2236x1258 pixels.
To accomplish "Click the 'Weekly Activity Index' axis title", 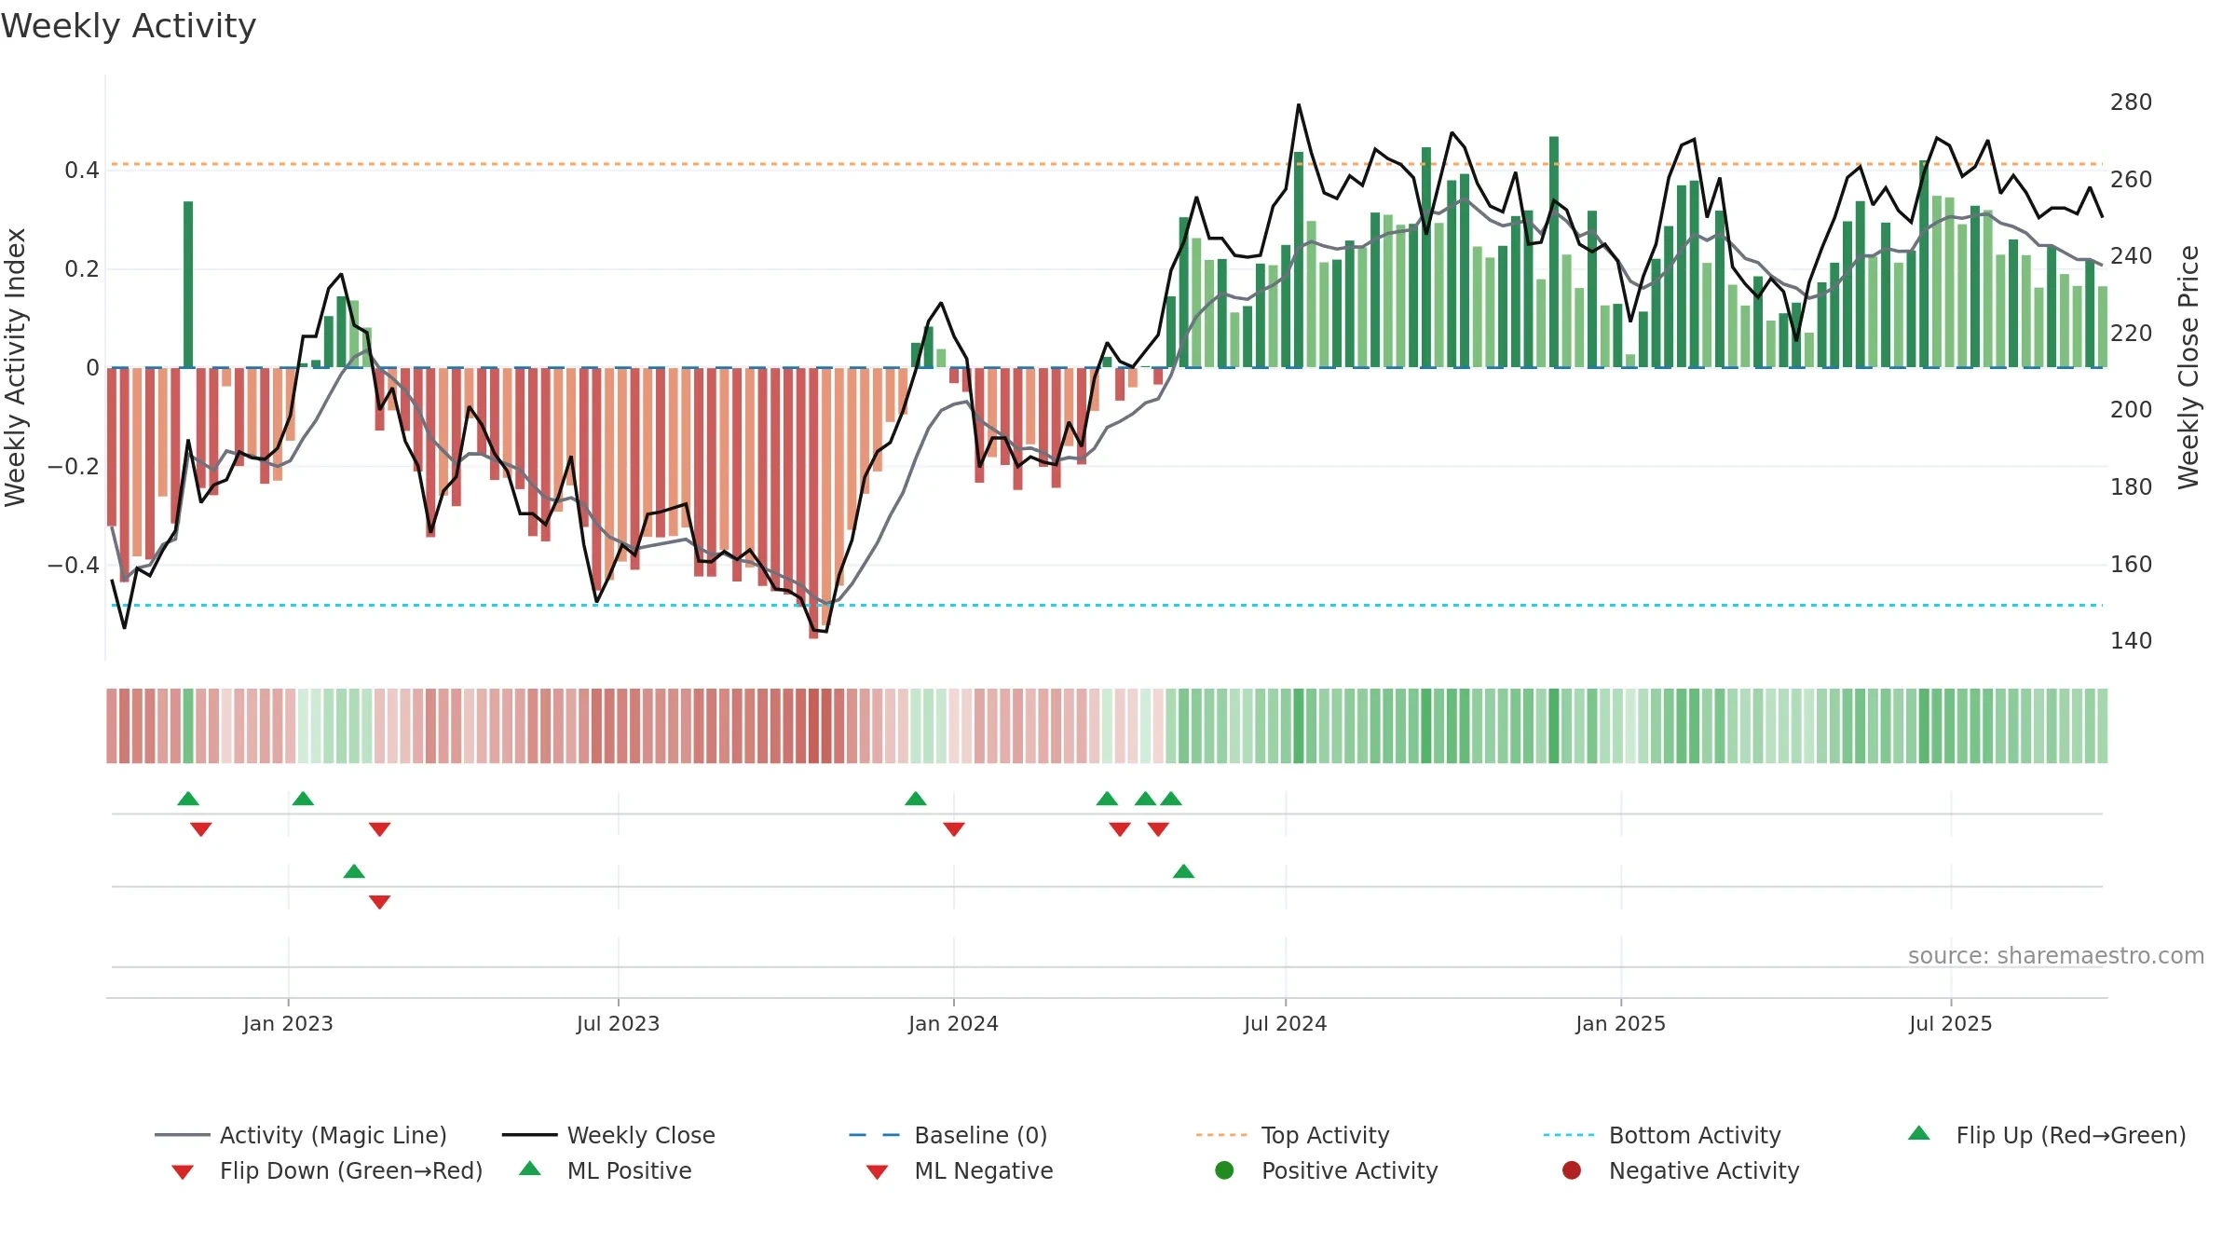I will pyautogui.click(x=16, y=367).
